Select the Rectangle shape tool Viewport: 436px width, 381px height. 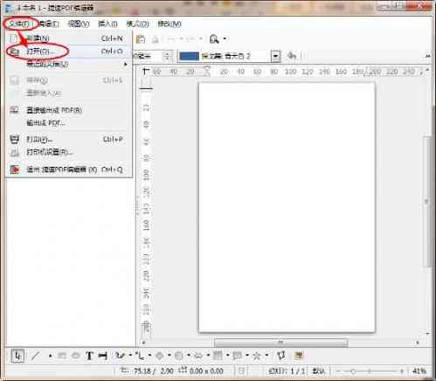pyautogui.click(x=62, y=356)
